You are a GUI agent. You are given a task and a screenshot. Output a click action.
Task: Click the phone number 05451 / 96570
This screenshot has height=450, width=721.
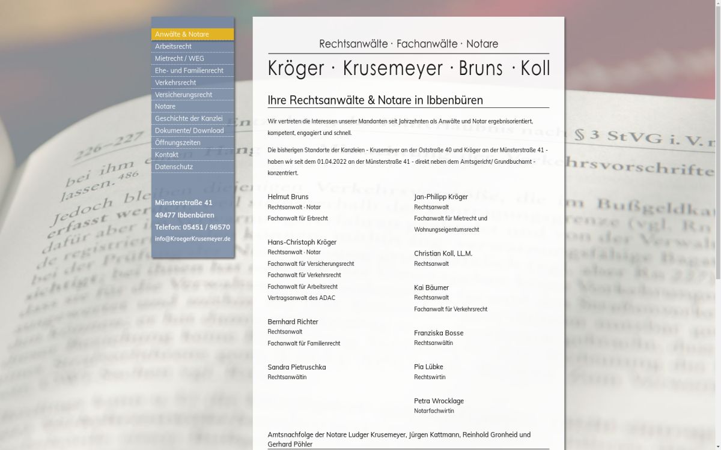[x=192, y=227]
